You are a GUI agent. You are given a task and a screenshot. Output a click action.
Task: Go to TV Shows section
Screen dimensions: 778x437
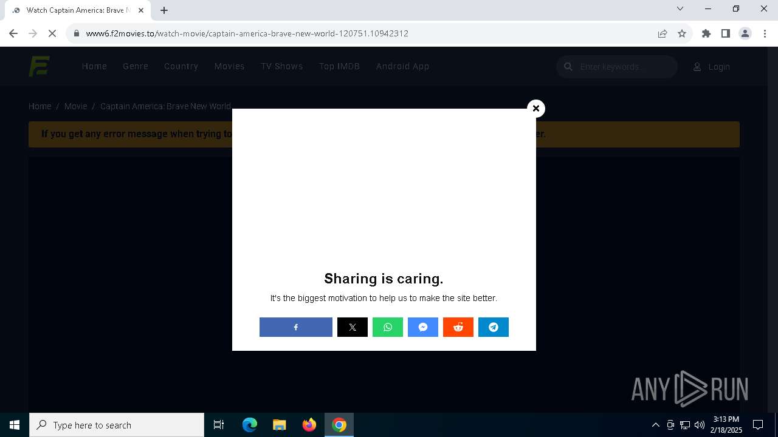282,66
